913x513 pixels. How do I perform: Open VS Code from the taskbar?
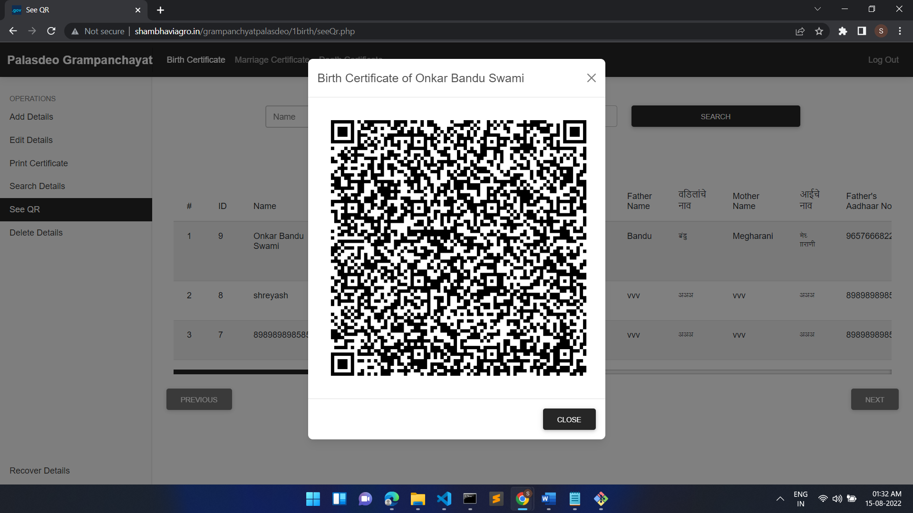(444, 499)
